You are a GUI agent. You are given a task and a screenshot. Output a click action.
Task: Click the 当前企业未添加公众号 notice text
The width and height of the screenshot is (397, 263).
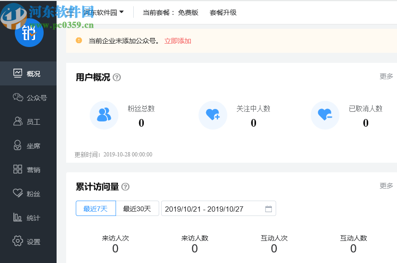(x=124, y=41)
